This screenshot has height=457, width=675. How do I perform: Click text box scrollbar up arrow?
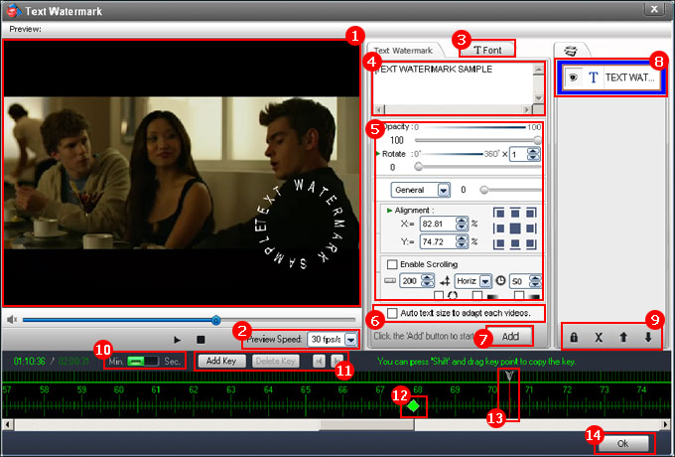click(538, 69)
